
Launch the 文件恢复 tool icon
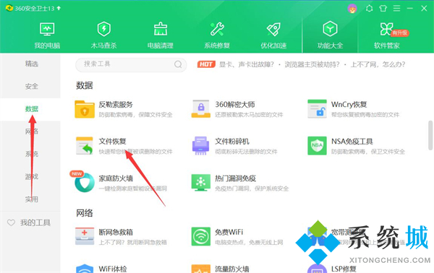click(85, 146)
